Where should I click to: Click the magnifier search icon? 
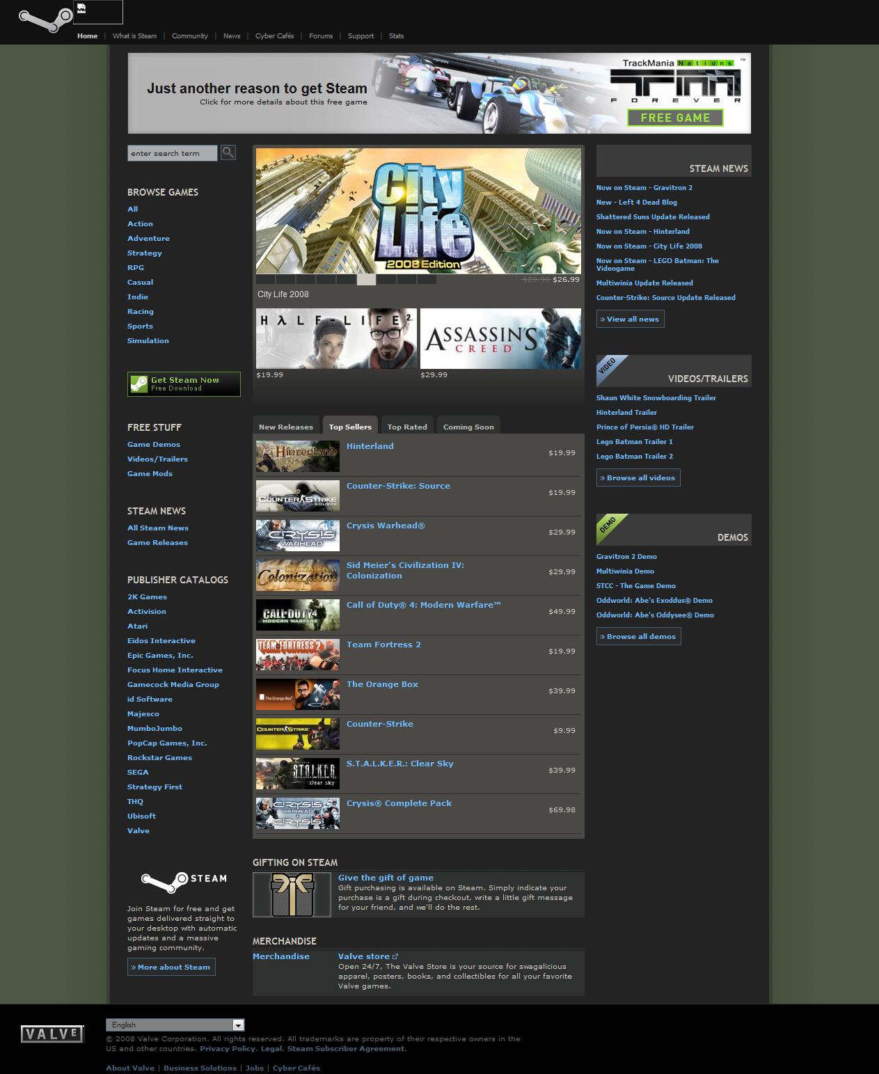pyautogui.click(x=228, y=152)
